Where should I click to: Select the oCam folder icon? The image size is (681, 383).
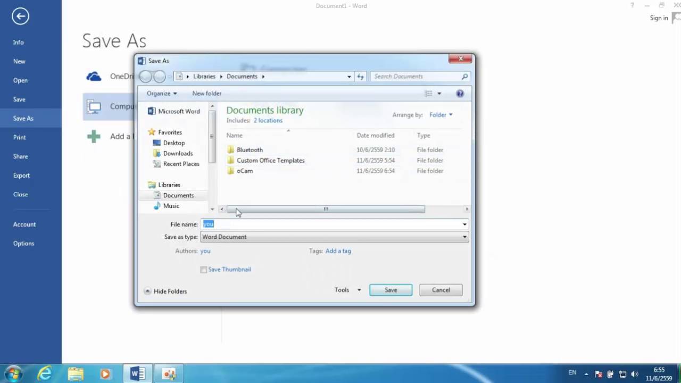pyautogui.click(x=230, y=171)
